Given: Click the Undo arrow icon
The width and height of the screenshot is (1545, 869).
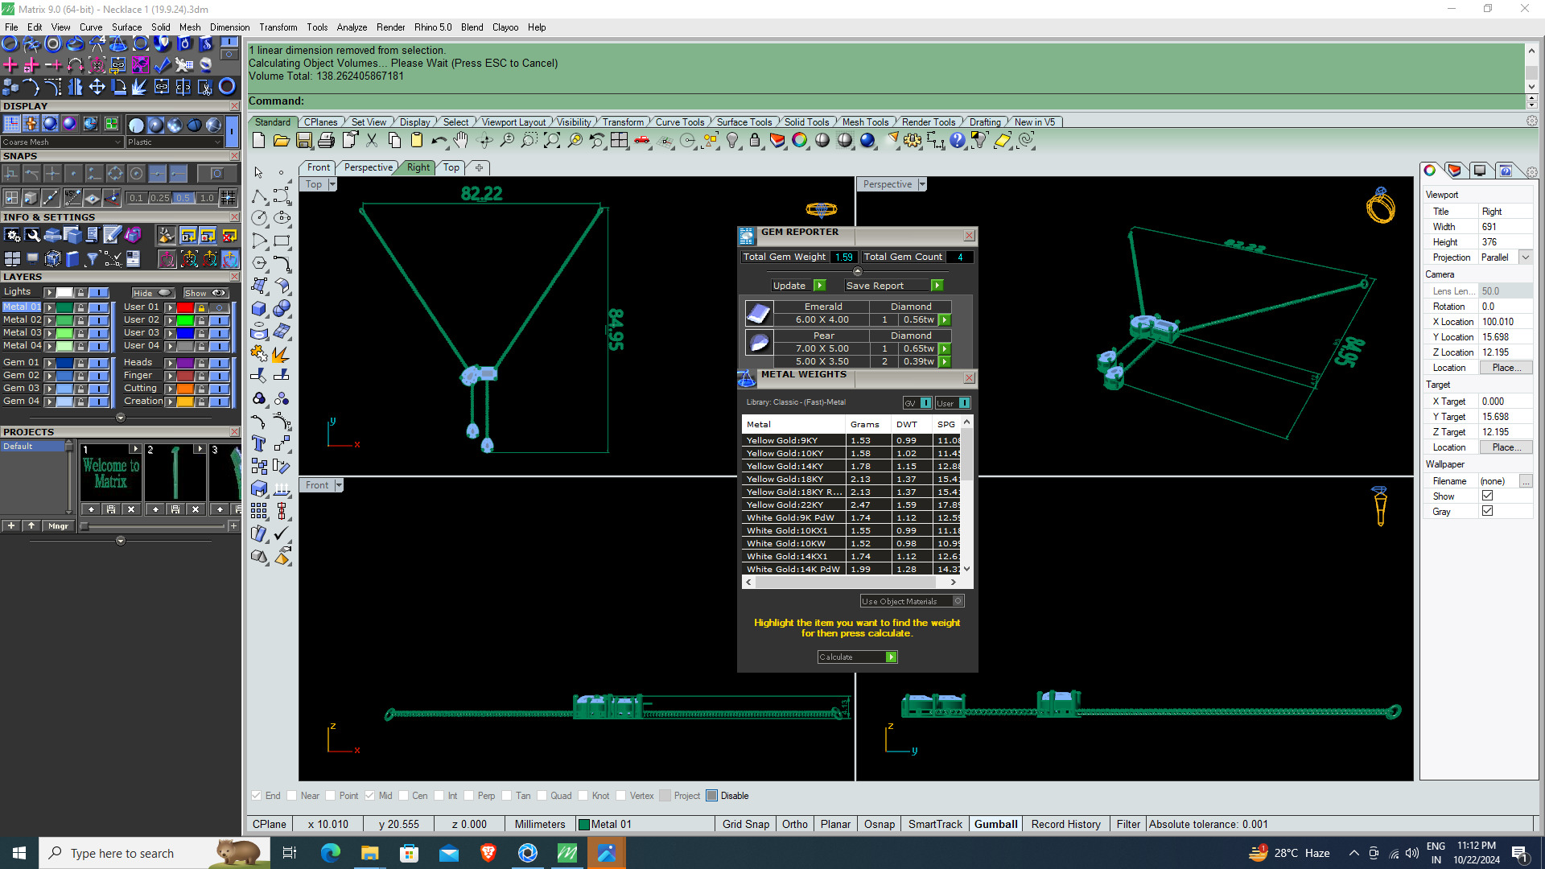Looking at the screenshot, I should (439, 140).
